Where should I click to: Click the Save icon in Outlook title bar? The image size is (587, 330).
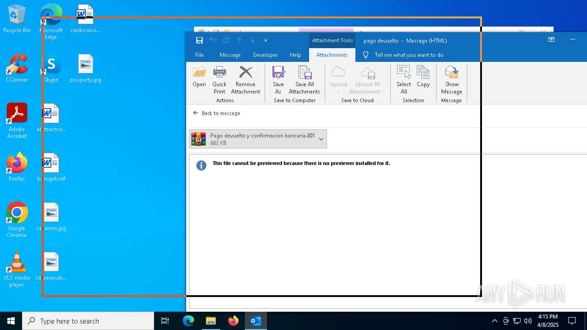(199, 40)
